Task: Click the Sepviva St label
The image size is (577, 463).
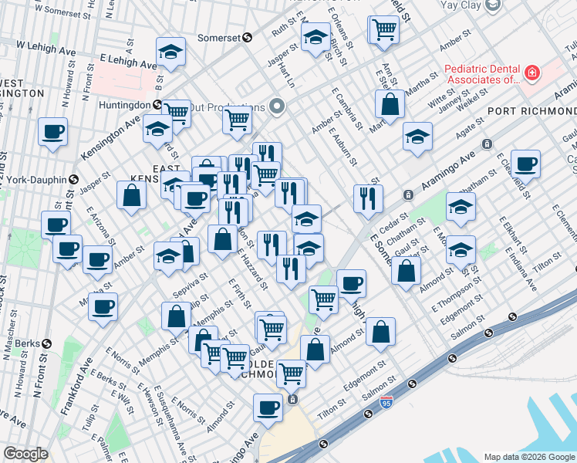Action: pos(191,286)
